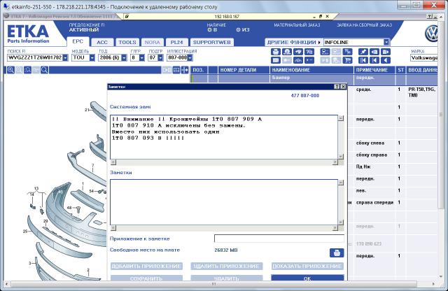Screen dimensions: 448x291
Task: Click the plain left arrow back icon
Action: click(x=386, y=60)
